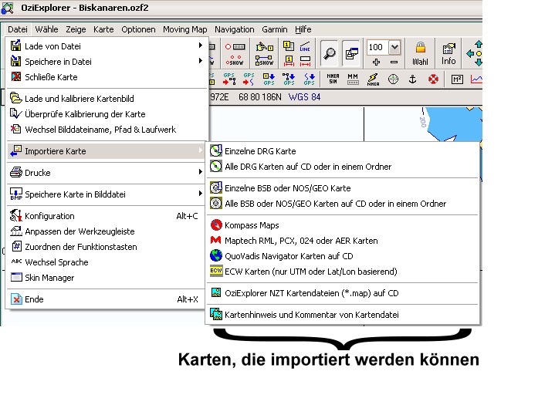555x405 pixels.
Task: Click the Kompass Maps red icon
Action: tap(216, 224)
